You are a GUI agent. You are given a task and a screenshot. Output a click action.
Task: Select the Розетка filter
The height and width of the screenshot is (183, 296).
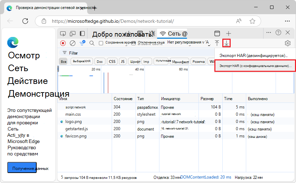[198, 61]
